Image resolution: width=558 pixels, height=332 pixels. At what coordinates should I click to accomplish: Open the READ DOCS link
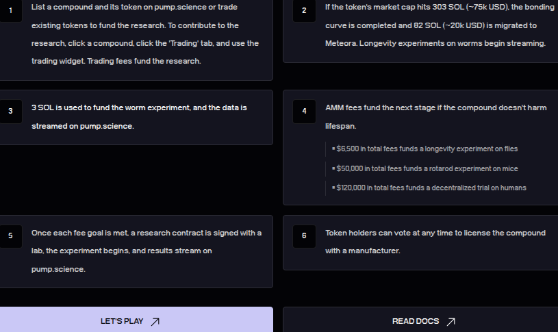click(420, 320)
